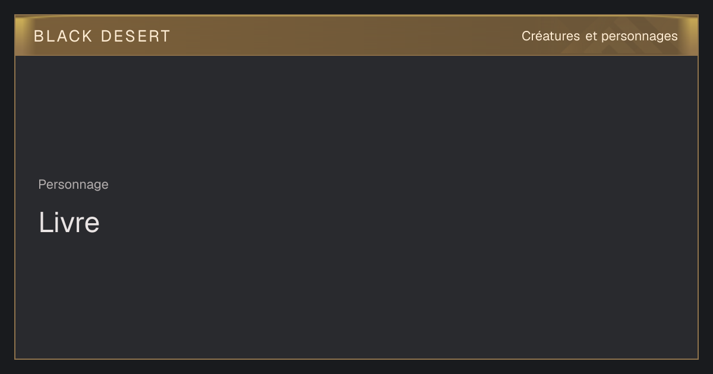
Task: Click the Livre heading
Action: [69, 223]
